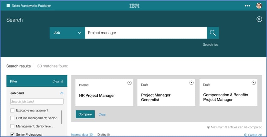Remove Compensation & Benefits Project Manager card
Screen dimensions: 267x137
tap(254, 83)
